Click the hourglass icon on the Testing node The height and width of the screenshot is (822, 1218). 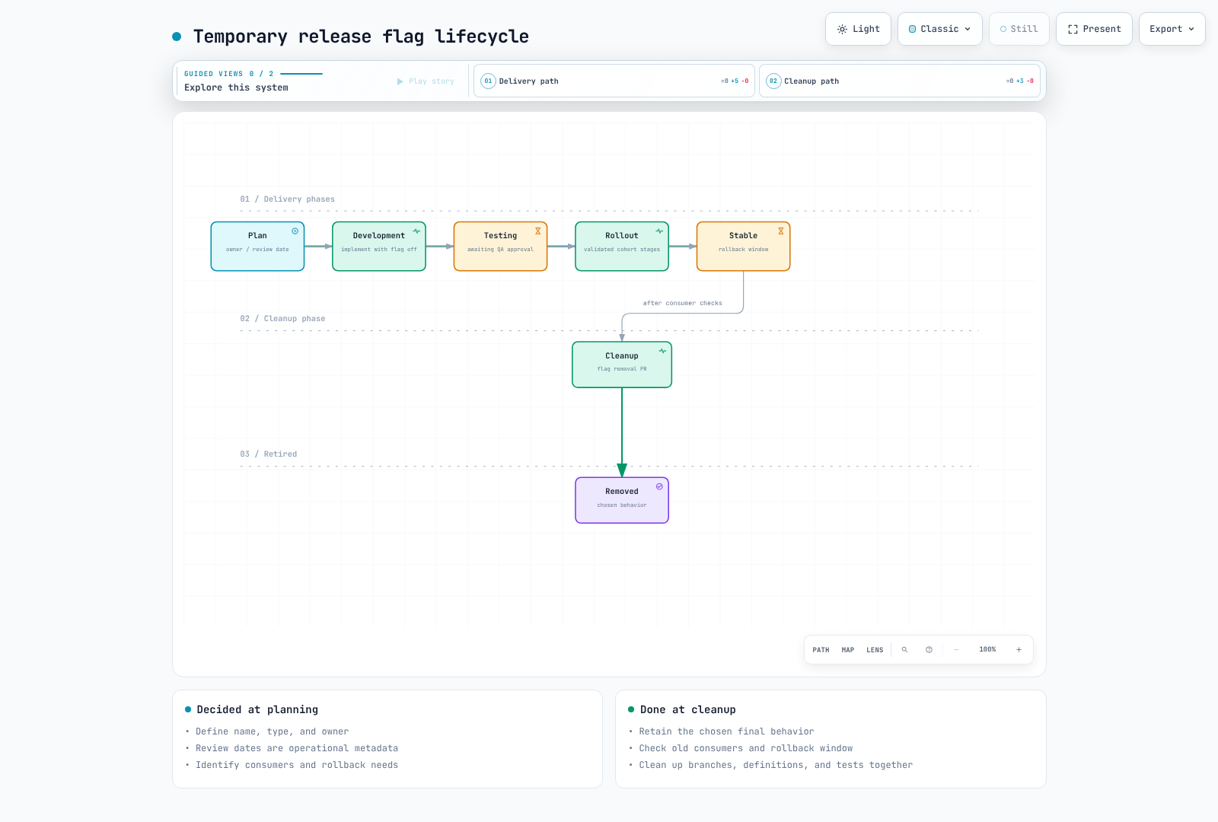click(x=537, y=231)
